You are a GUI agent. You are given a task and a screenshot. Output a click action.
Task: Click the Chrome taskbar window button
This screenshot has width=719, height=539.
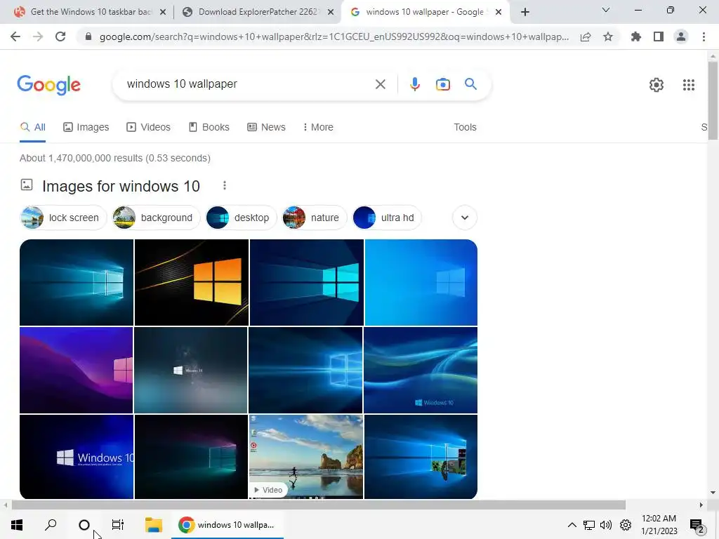(227, 525)
